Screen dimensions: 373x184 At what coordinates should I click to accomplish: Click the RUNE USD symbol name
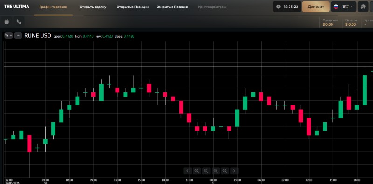pos(38,36)
